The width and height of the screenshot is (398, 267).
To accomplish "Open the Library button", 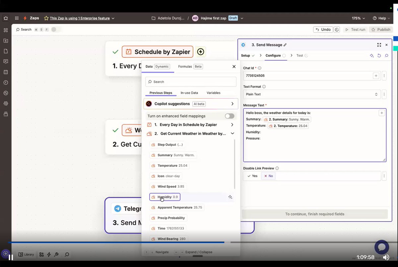I will click(26, 254).
